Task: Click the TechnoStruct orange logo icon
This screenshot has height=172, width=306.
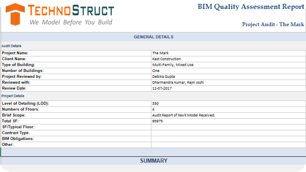Action: [15, 14]
